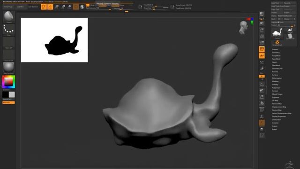Viewport: 300px width, 169px height.
Task: Open the MatCap Gray material selector
Action: tap(9, 68)
